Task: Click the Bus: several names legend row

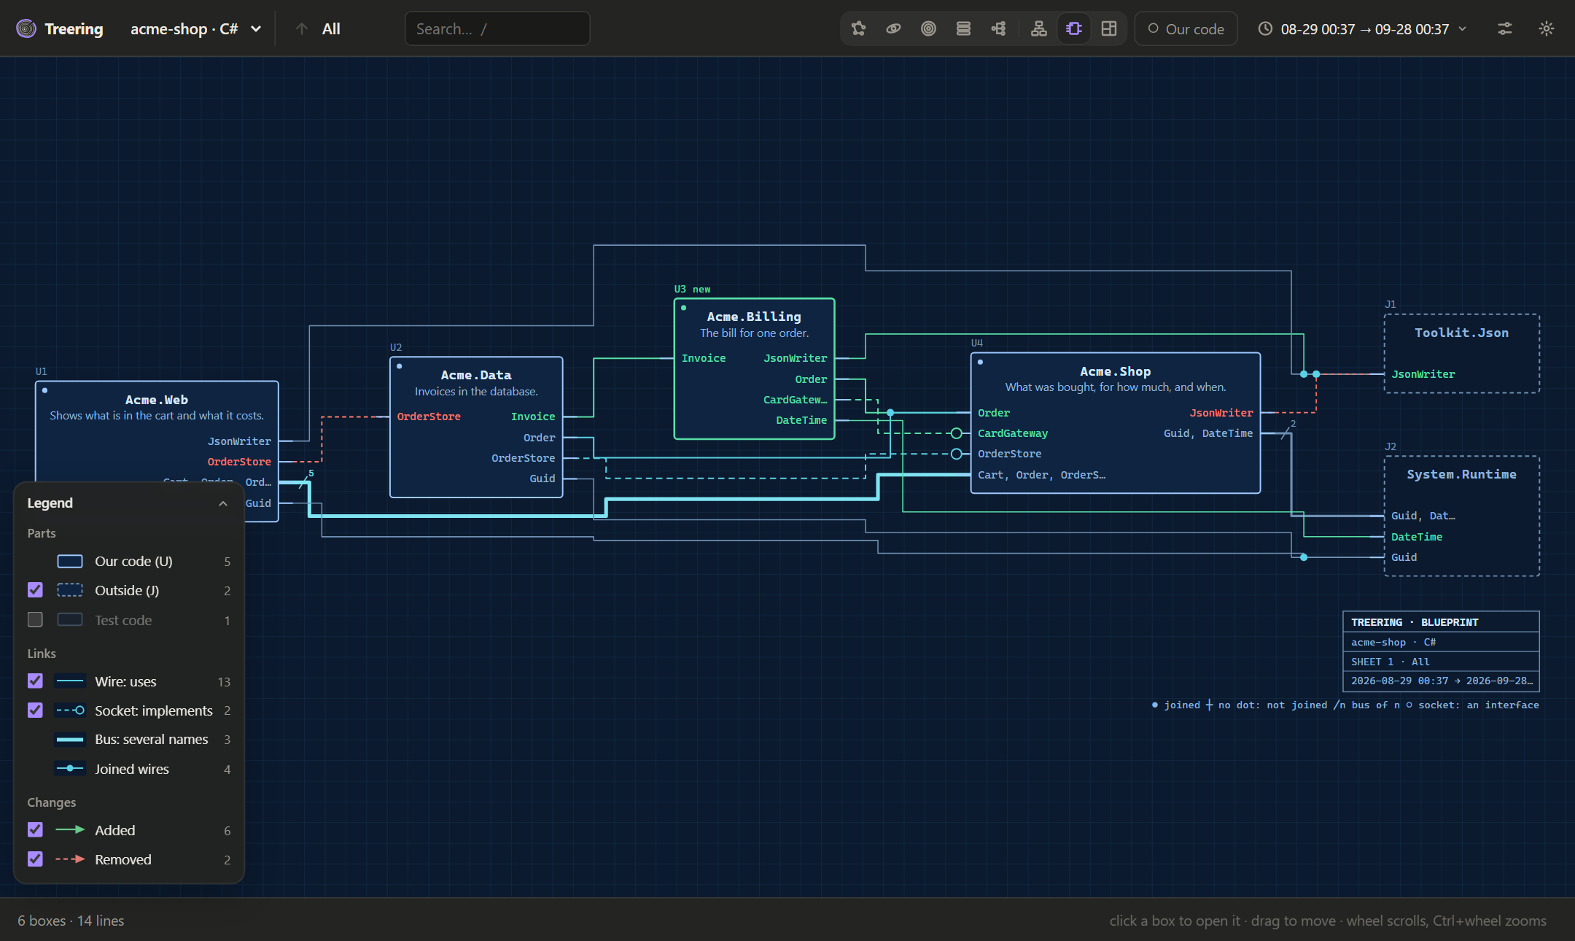Action: 129,739
